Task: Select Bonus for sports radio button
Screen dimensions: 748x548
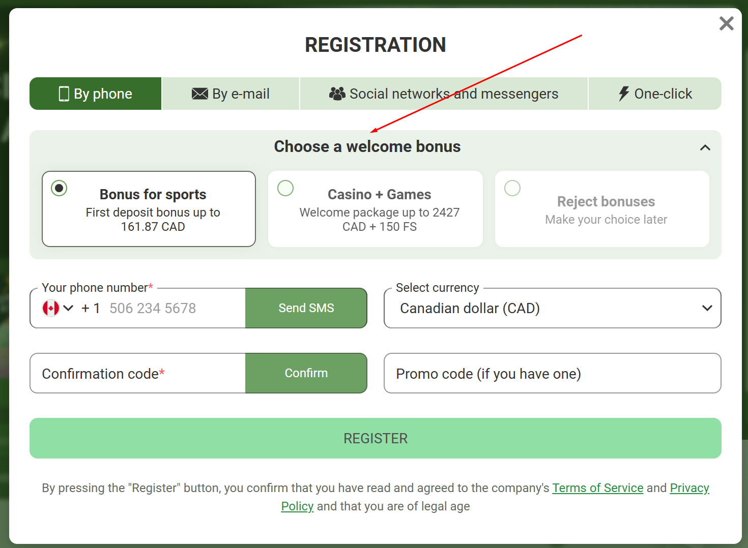Action: pyautogui.click(x=59, y=188)
